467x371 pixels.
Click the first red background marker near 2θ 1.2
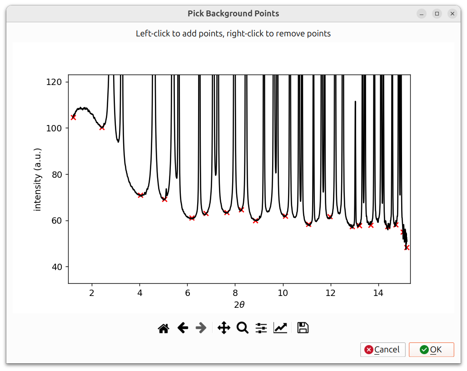73,117
